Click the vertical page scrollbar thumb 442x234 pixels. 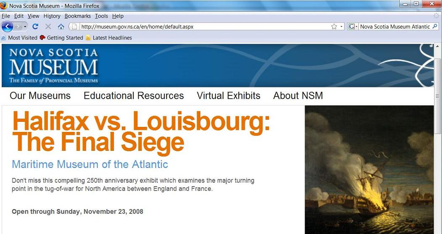[x=437, y=96]
